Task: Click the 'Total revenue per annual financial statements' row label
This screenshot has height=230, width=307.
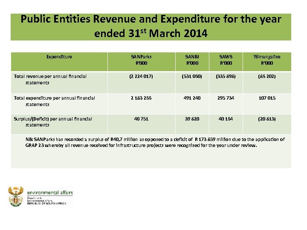Action: 50,79
